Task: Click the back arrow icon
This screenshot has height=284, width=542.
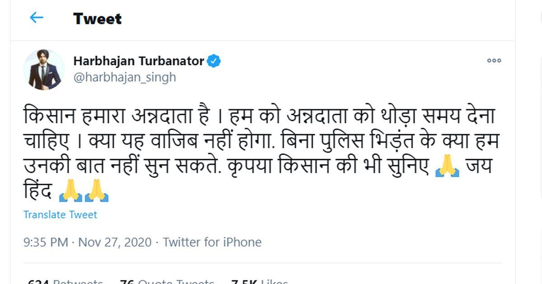Action: click(36, 18)
